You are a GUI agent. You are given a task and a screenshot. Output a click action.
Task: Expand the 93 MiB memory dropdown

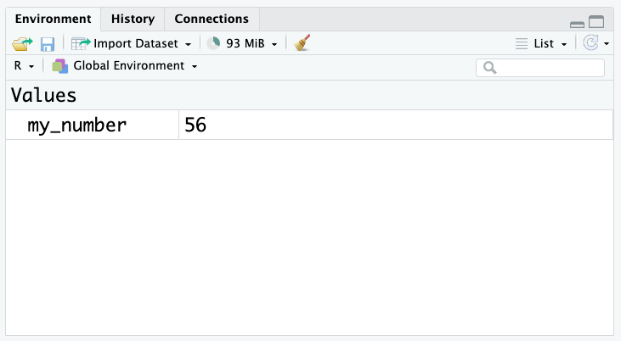point(274,44)
